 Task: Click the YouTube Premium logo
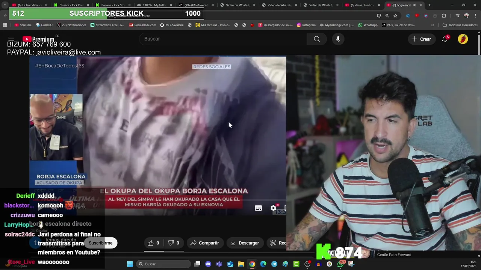[x=38, y=39]
